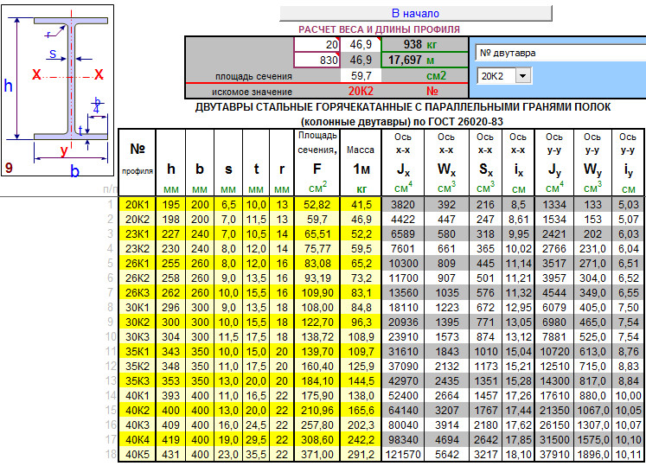Click the Wy axis y-y column header

coord(592,163)
